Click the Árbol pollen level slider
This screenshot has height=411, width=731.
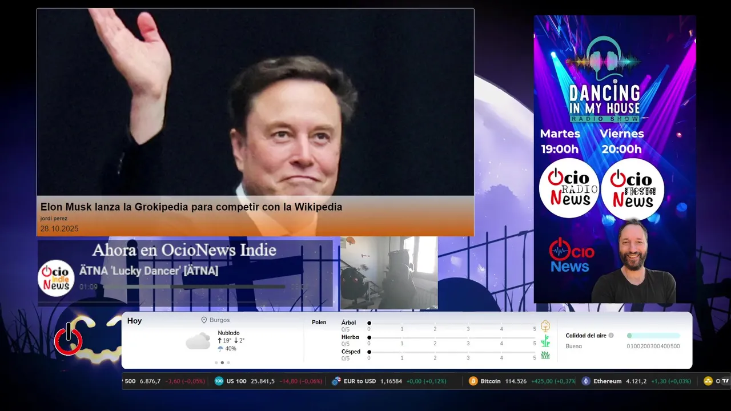[x=452, y=324]
